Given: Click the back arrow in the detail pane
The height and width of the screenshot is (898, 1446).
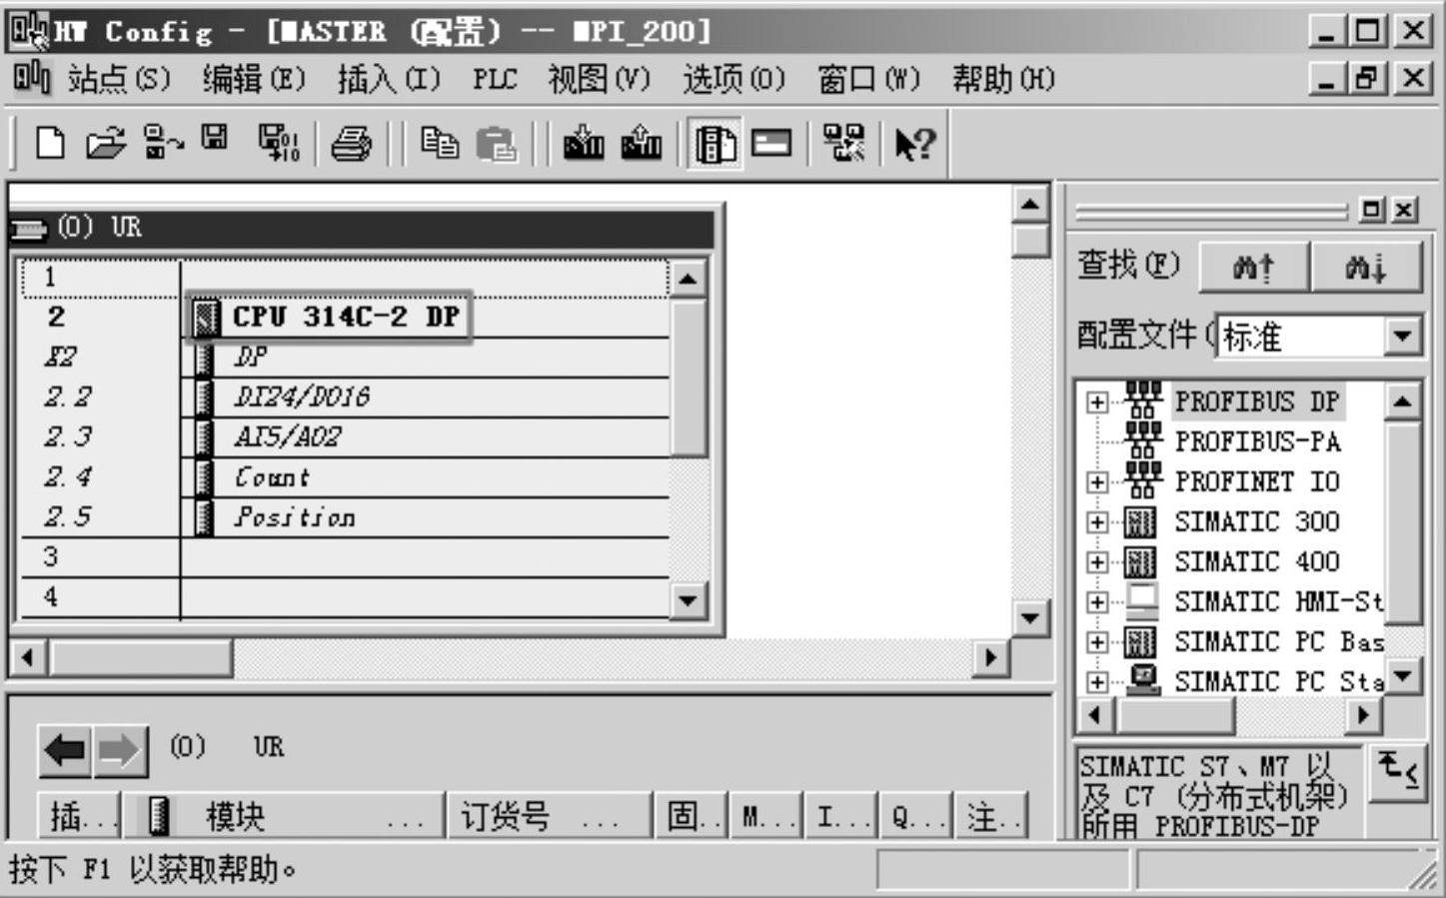Looking at the screenshot, I should pyautogui.click(x=66, y=751).
